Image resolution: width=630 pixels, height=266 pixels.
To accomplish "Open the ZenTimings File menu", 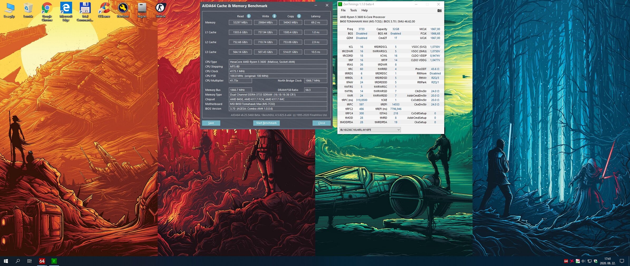I will pyautogui.click(x=343, y=10).
